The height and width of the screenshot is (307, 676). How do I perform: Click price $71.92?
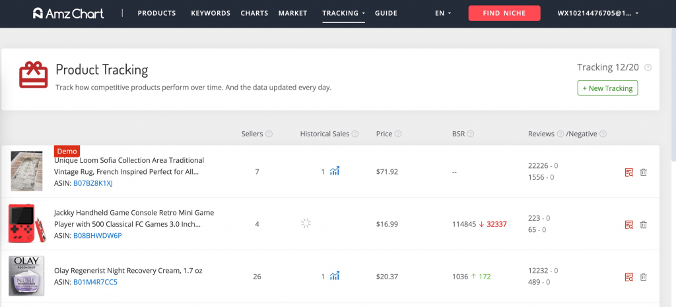tap(387, 171)
